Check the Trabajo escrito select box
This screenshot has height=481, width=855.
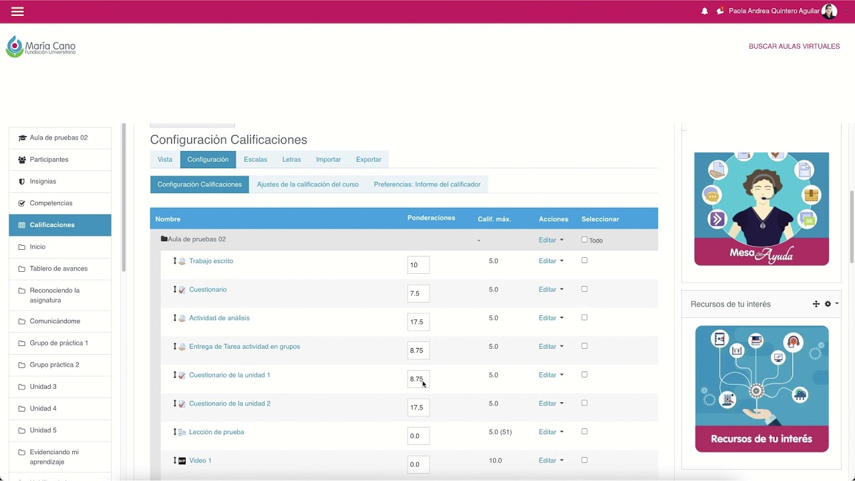[584, 261]
